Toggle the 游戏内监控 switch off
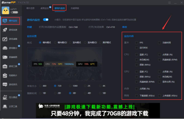This screenshot has height=119, width=184. tap(46, 19)
